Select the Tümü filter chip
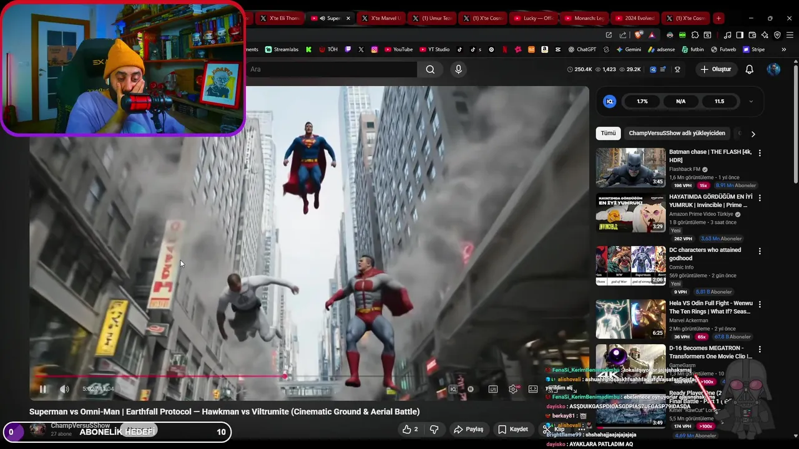The height and width of the screenshot is (449, 799). coord(608,133)
